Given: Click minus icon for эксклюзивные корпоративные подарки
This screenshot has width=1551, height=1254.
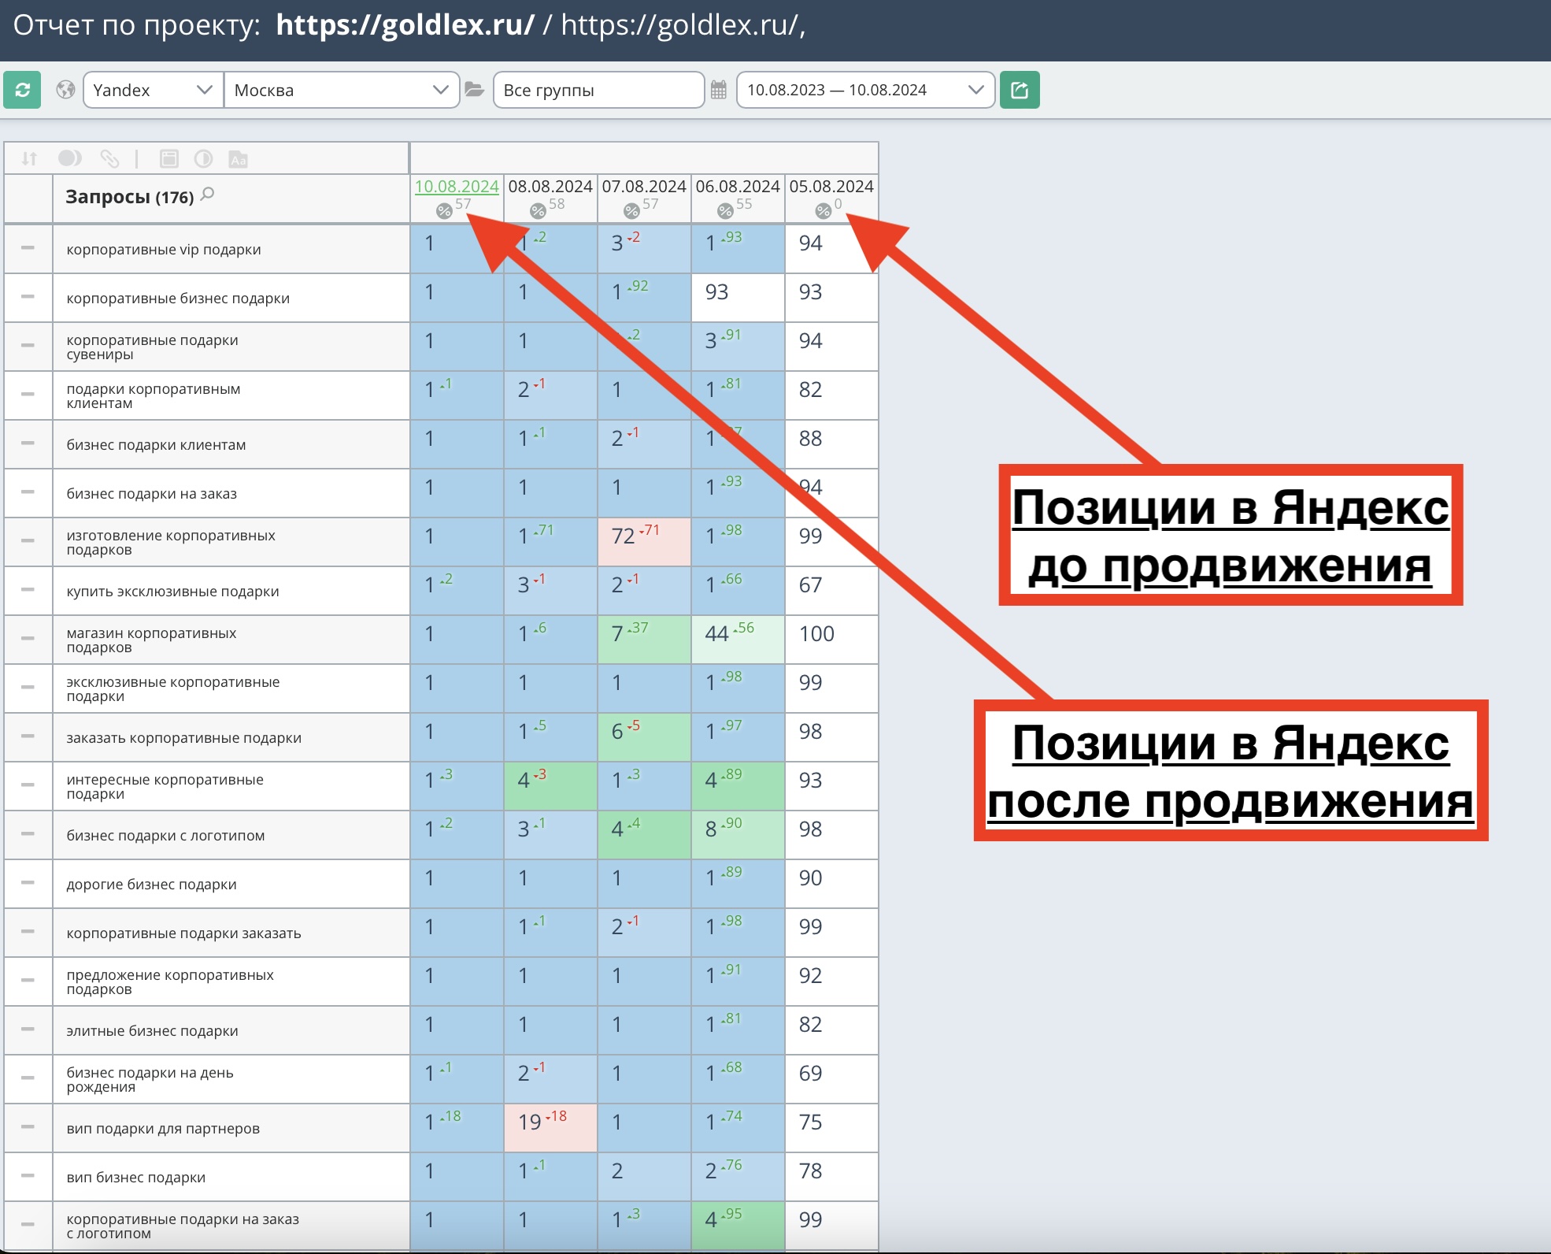Looking at the screenshot, I should [x=28, y=688].
